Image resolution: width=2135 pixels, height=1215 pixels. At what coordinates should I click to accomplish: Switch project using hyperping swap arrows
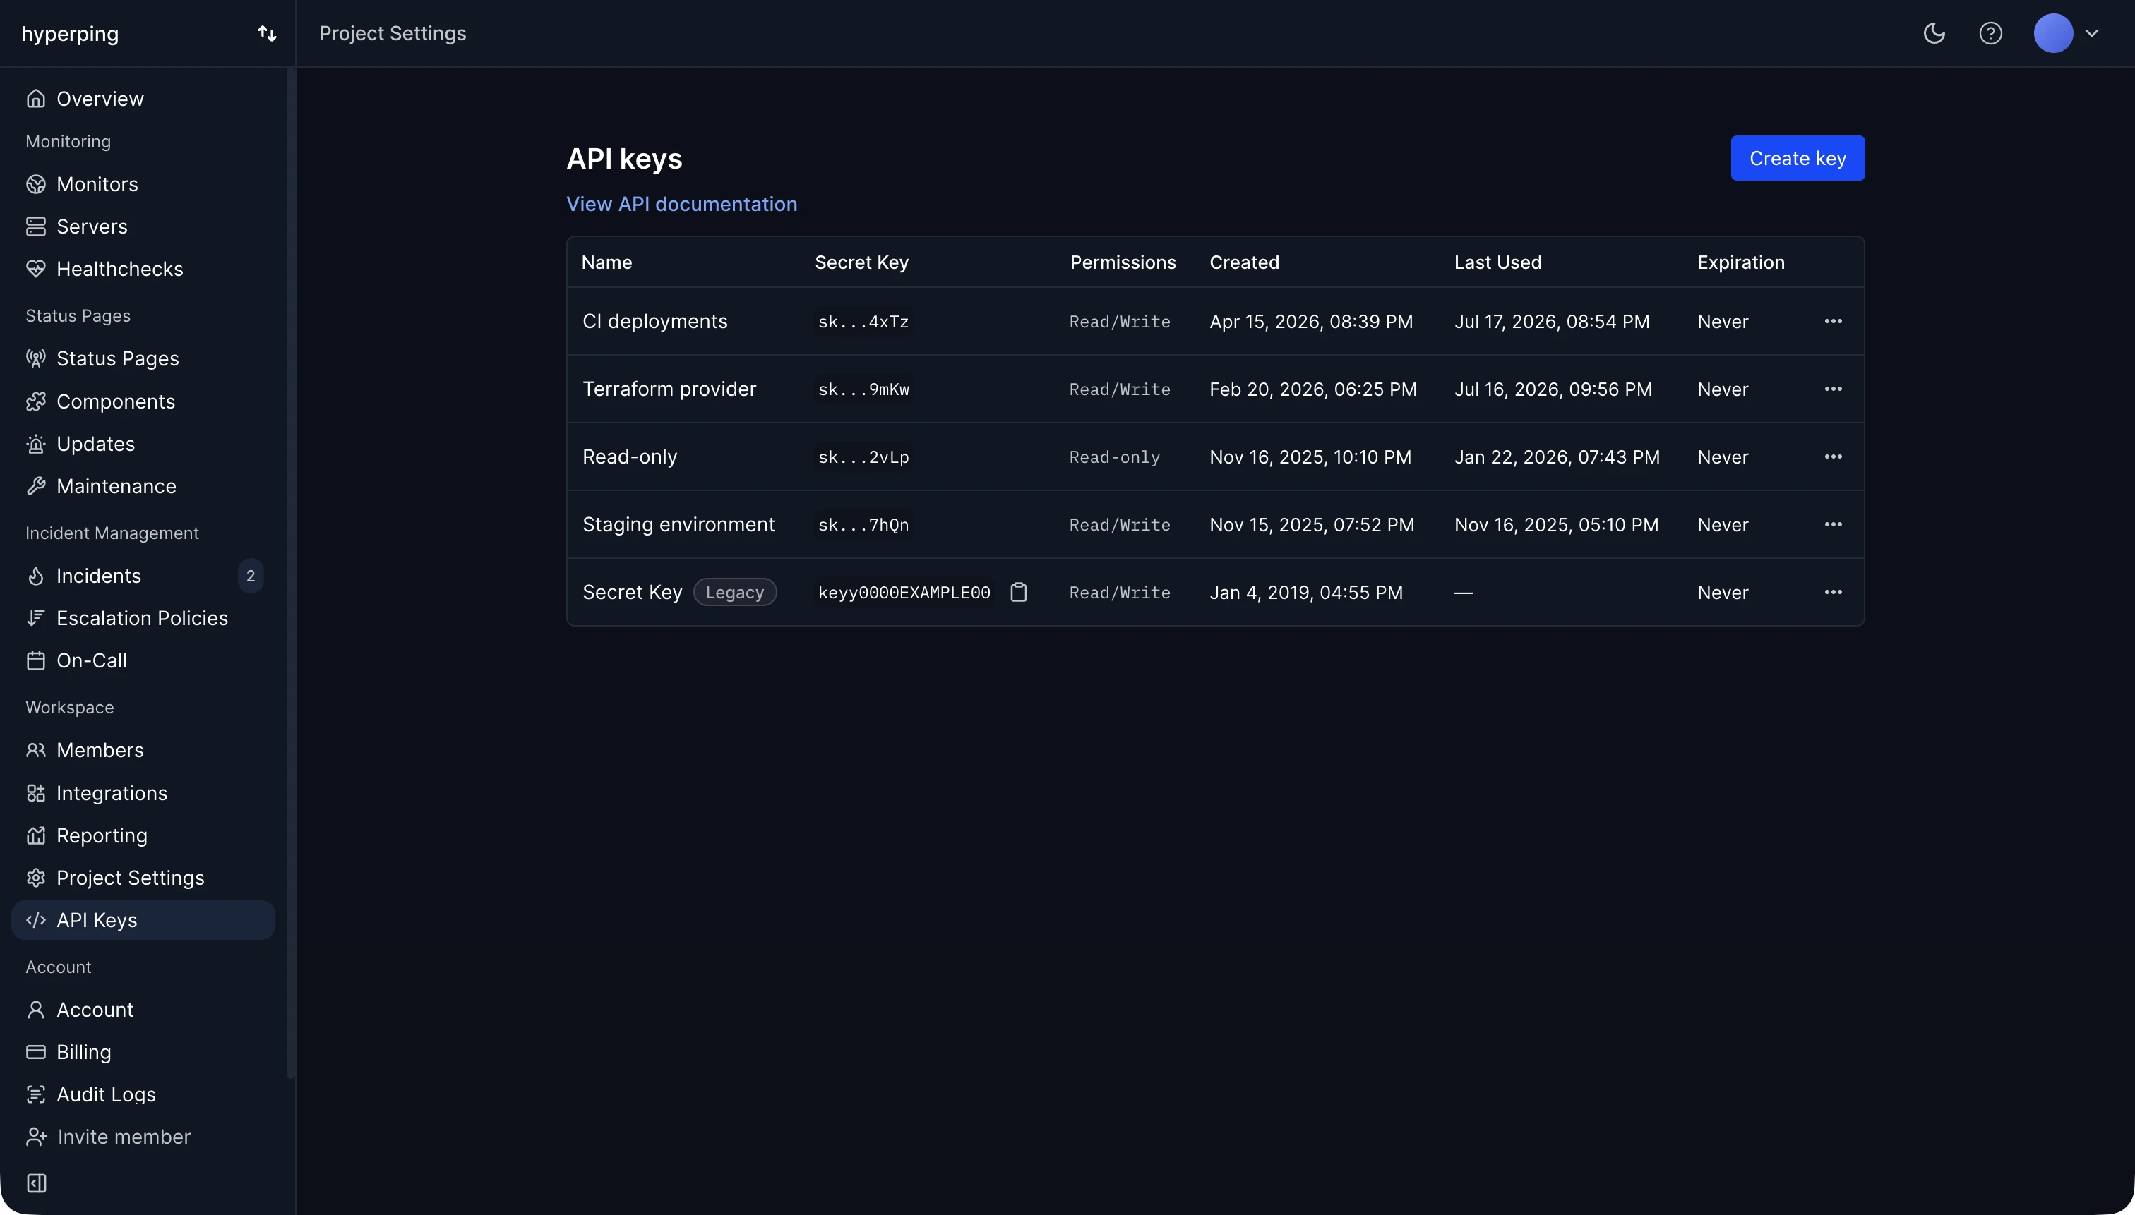(x=266, y=33)
